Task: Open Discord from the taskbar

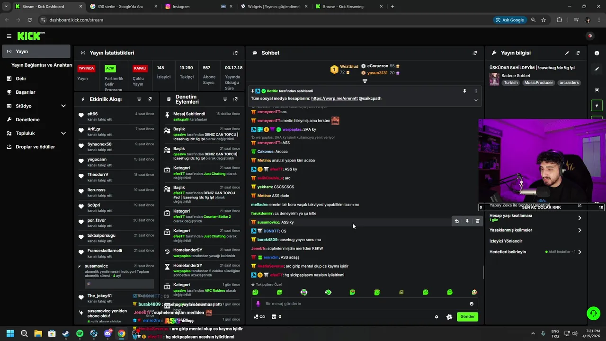Action: (107, 333)
